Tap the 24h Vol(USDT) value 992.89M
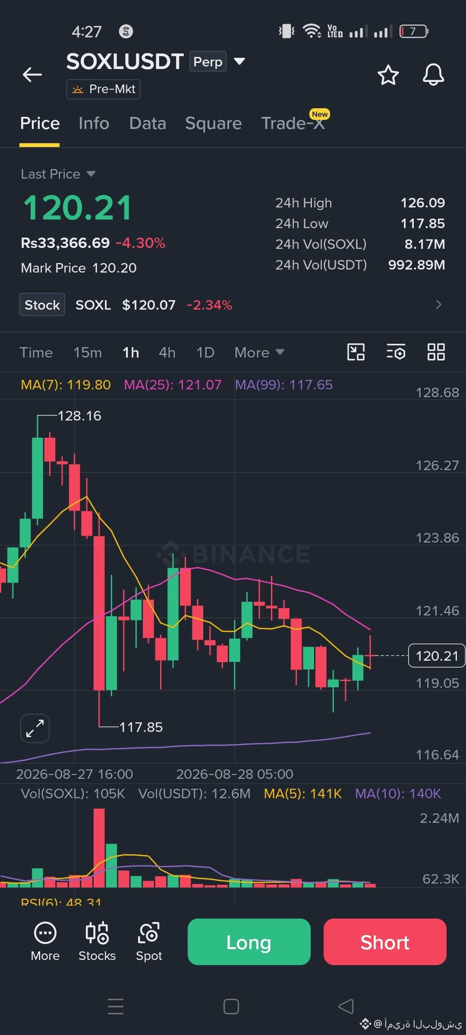 pos(416,265)
